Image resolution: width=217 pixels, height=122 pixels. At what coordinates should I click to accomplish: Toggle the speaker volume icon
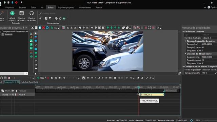pyautogui.click(x=64, y=78)
